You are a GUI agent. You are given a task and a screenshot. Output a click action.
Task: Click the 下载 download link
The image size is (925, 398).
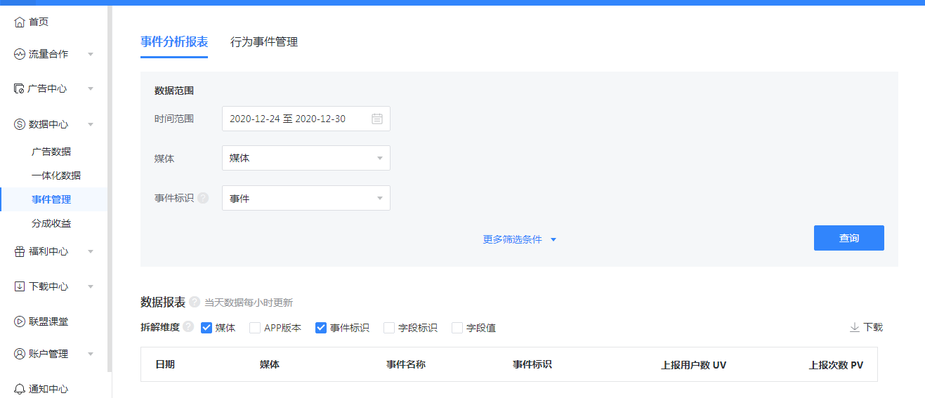click(866, 327)
